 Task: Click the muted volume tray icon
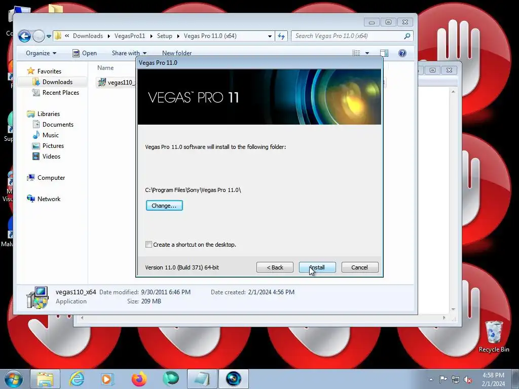click(x=468, y=379)
